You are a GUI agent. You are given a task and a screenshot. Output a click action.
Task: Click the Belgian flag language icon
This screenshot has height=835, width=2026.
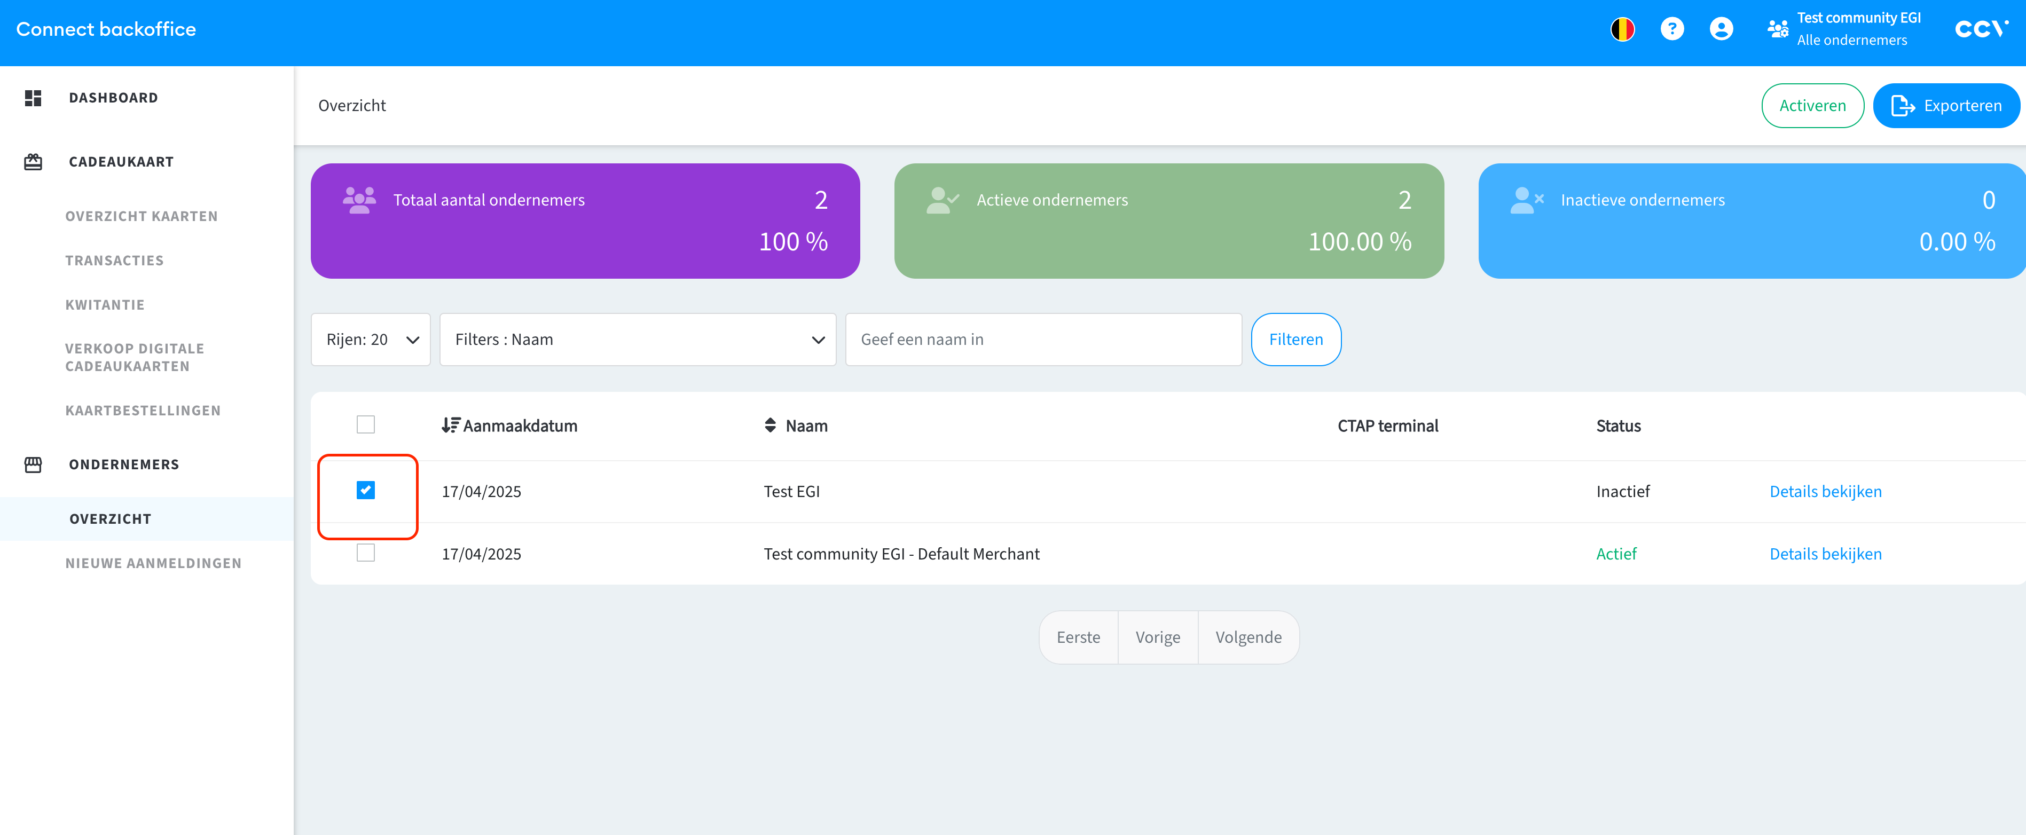coord(1622,29)
